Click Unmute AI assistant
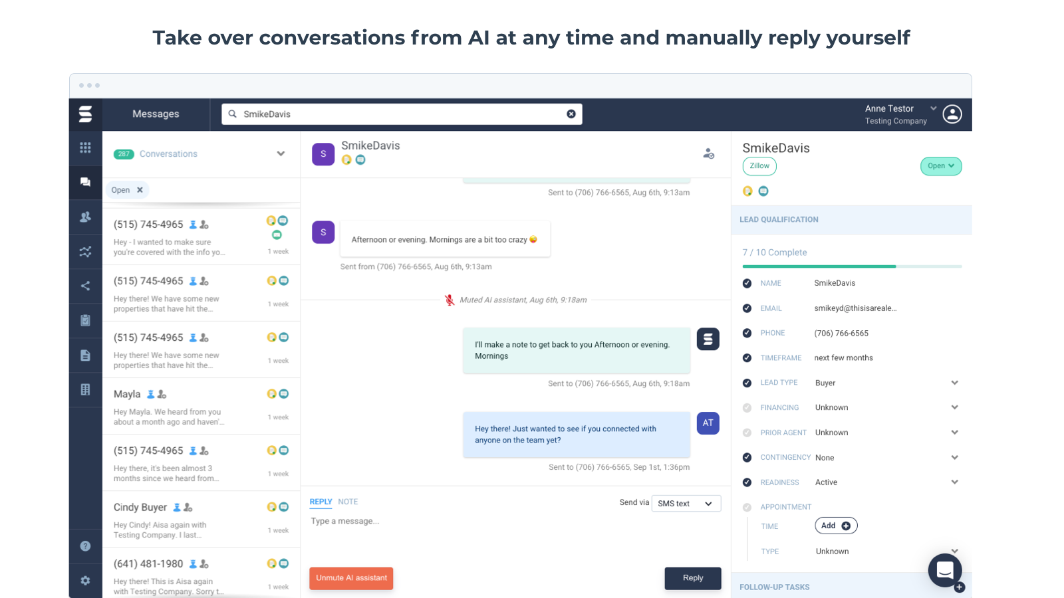 tap(351, 578)
